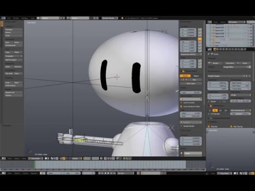Add a new screen layout with plus
Image resolution: width=255 pixels, height=191 pixels.
(x=61, y=18)
